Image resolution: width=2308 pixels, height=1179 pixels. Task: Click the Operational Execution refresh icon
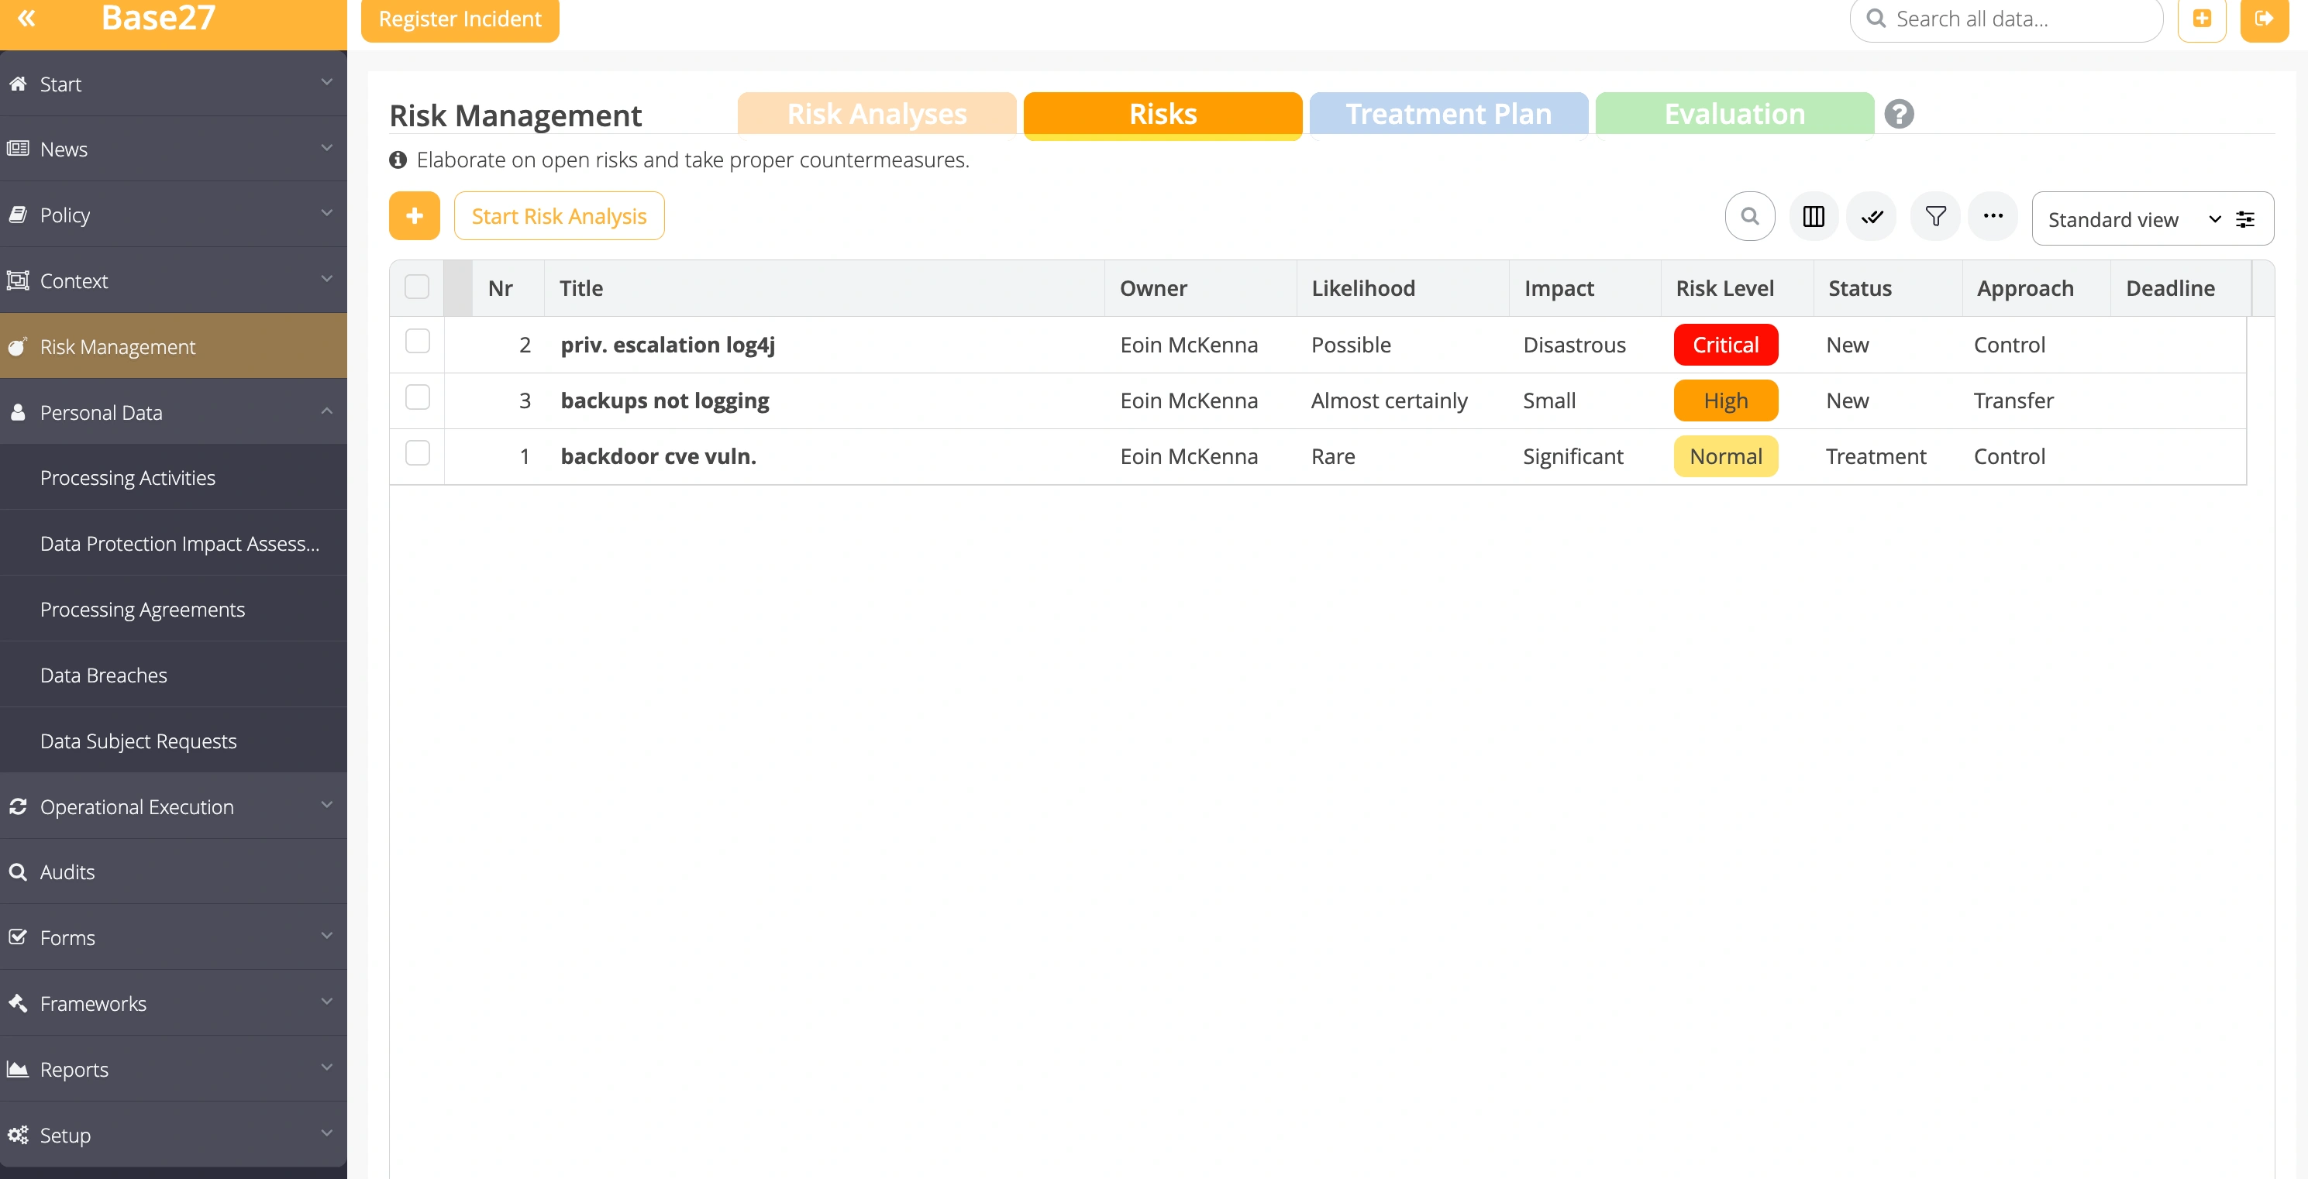pos(17,806)
